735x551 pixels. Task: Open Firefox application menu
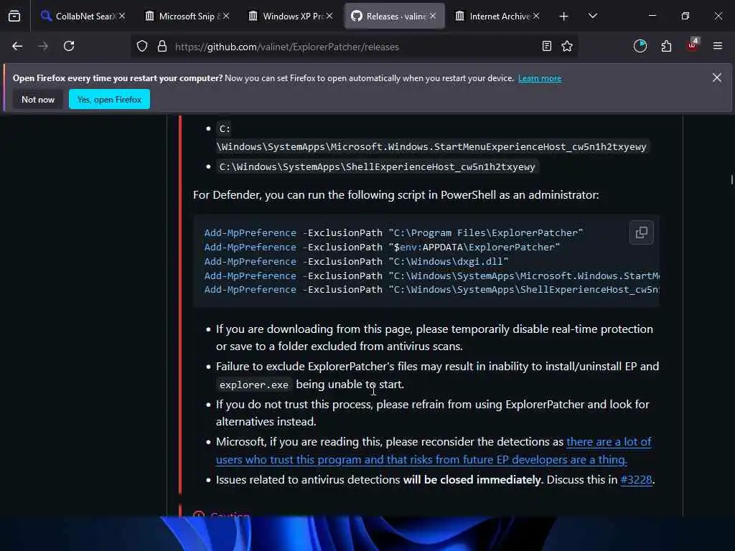click(718, 46)
